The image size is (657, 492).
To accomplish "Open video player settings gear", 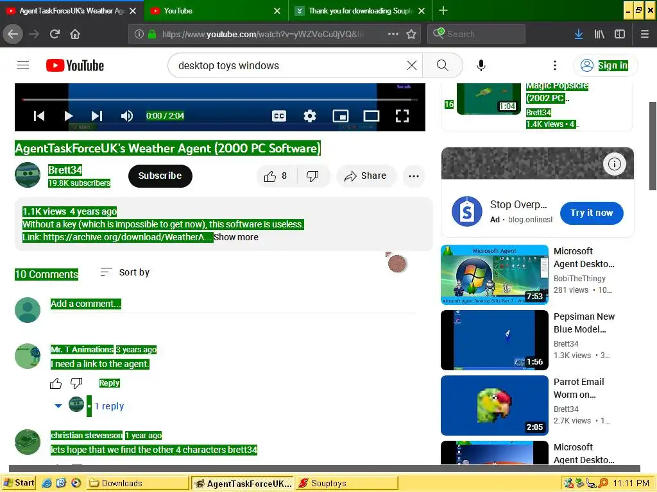I will [310, 116].
